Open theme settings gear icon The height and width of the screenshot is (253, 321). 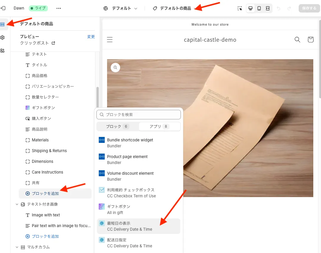3,38
